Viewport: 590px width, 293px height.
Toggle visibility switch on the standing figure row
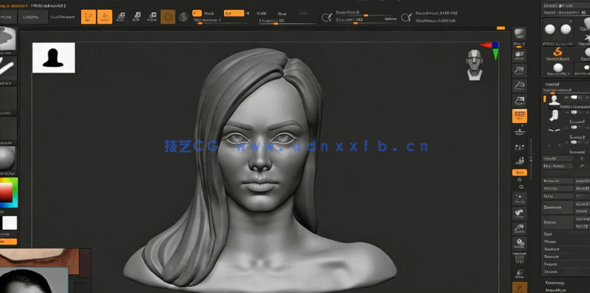click(574, 112)
